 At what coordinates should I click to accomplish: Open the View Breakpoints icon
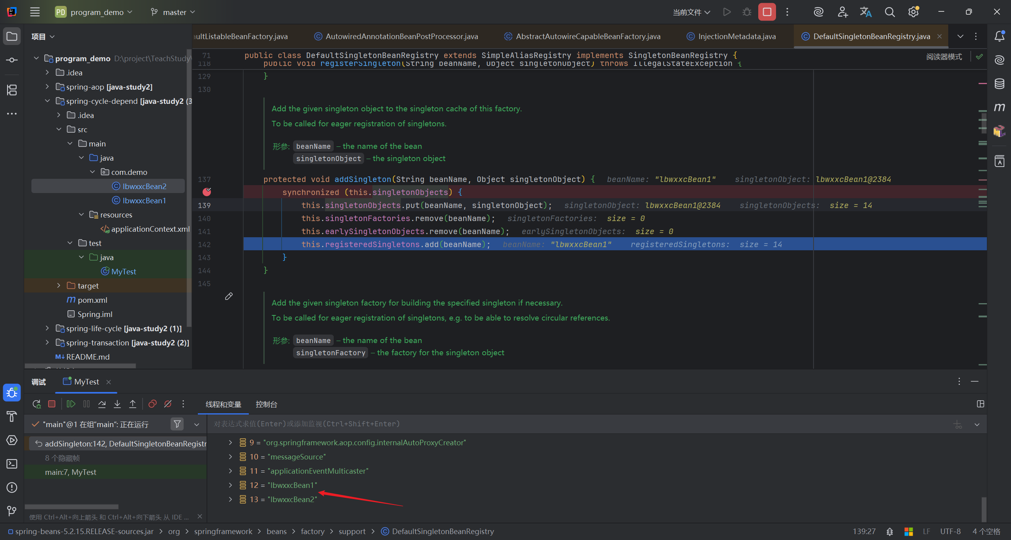152,404
